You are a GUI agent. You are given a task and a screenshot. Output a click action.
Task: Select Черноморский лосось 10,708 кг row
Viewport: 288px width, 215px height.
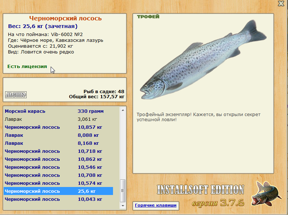[58, 175]
